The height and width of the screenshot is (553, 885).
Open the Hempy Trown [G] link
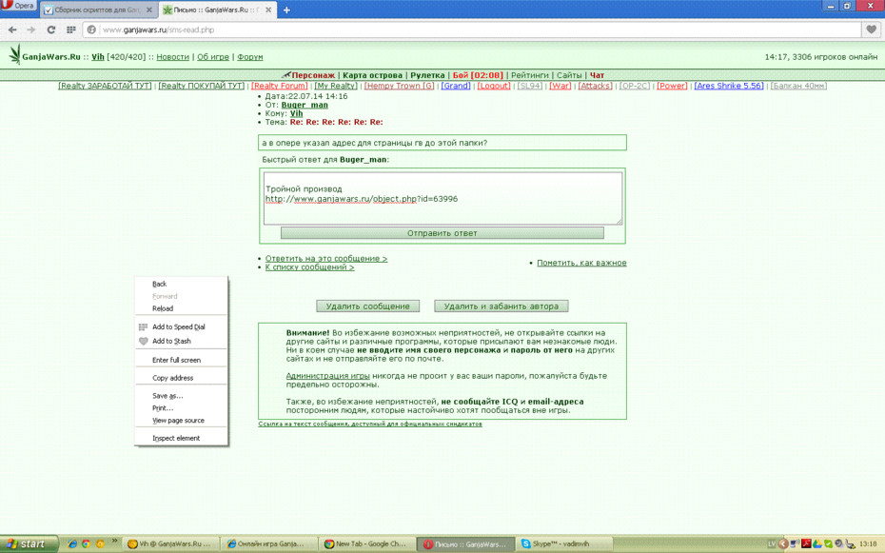(399, 86)
